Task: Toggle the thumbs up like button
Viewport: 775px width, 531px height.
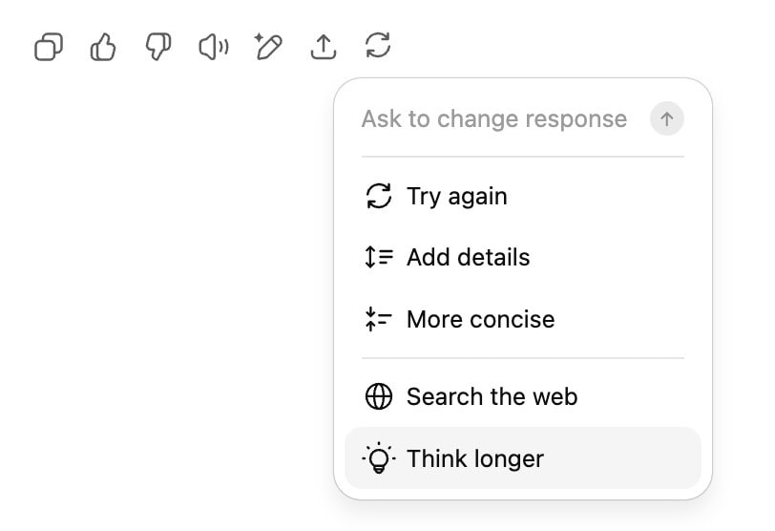Action: (x=103, y=46)
